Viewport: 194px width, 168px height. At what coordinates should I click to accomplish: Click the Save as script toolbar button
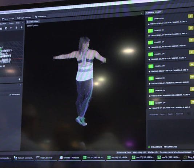pos(8,19)
